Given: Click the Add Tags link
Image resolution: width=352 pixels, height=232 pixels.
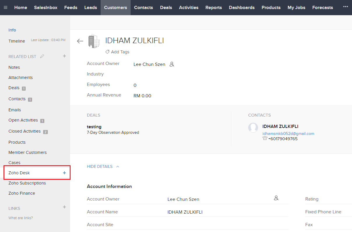Looking at the screenshot, I should coord(120,52).
